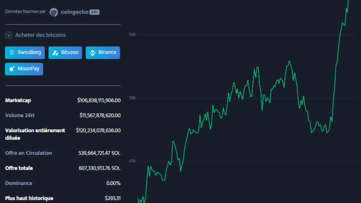Select total supply 607,330,913.76 SOL

tap(99, 168)
